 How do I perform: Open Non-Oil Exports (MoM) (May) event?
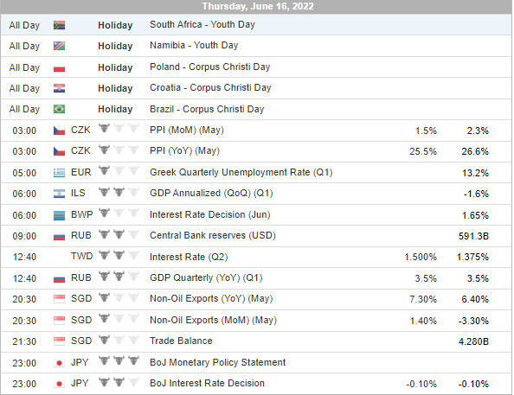tap(213, 320)
